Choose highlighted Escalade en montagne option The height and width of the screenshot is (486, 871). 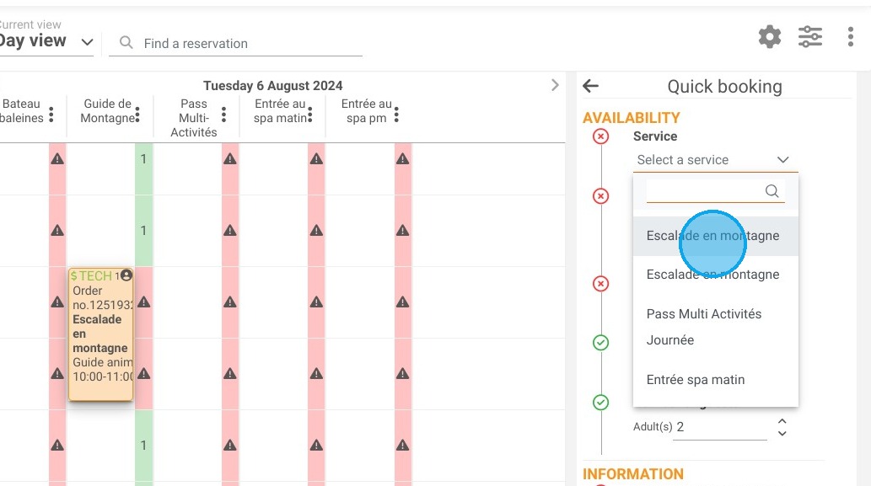[x=716, y=236]
